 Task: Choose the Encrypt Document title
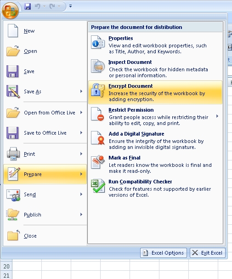pyautogui.click(x=130, y=86)
